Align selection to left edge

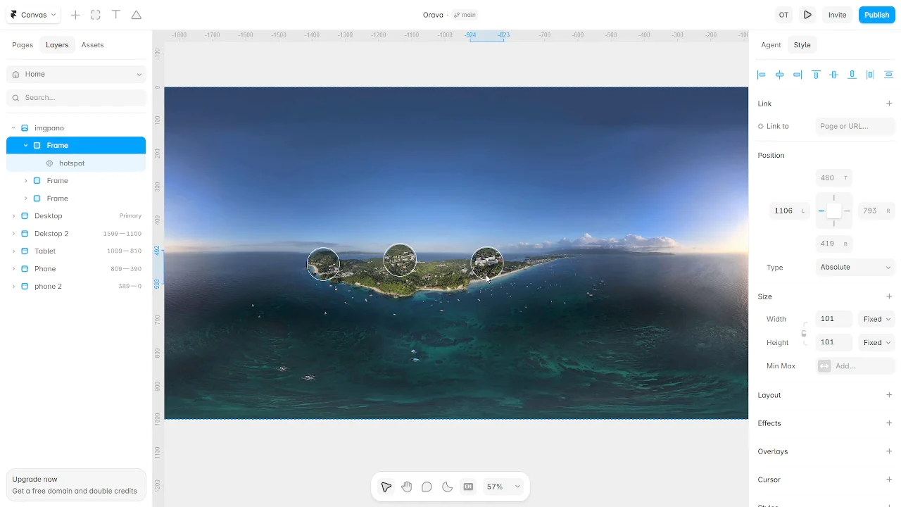pos(761,75)
